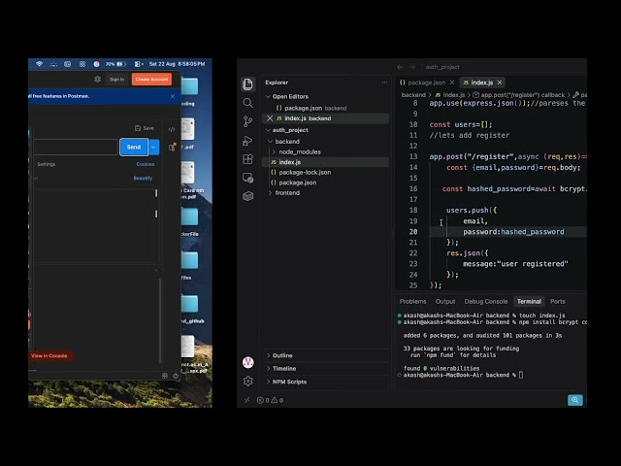This screenshot has width=621, height=466.
Task: Open the Explorer view in the activity bar
Action: click(248, 84)
